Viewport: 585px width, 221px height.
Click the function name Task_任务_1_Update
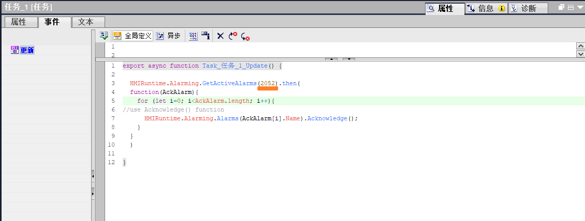(x=235, y=66)
